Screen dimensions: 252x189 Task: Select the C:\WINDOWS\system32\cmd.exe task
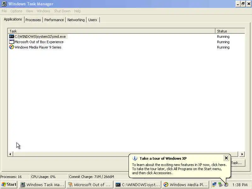(40, 37)
